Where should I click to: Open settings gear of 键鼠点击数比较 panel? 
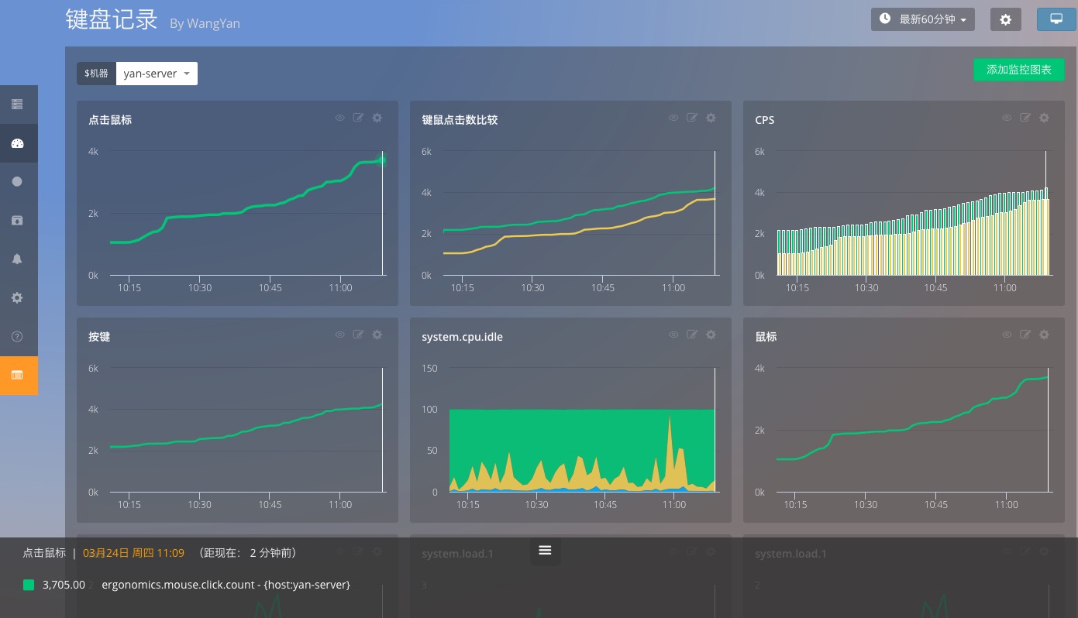click(711, 118)
